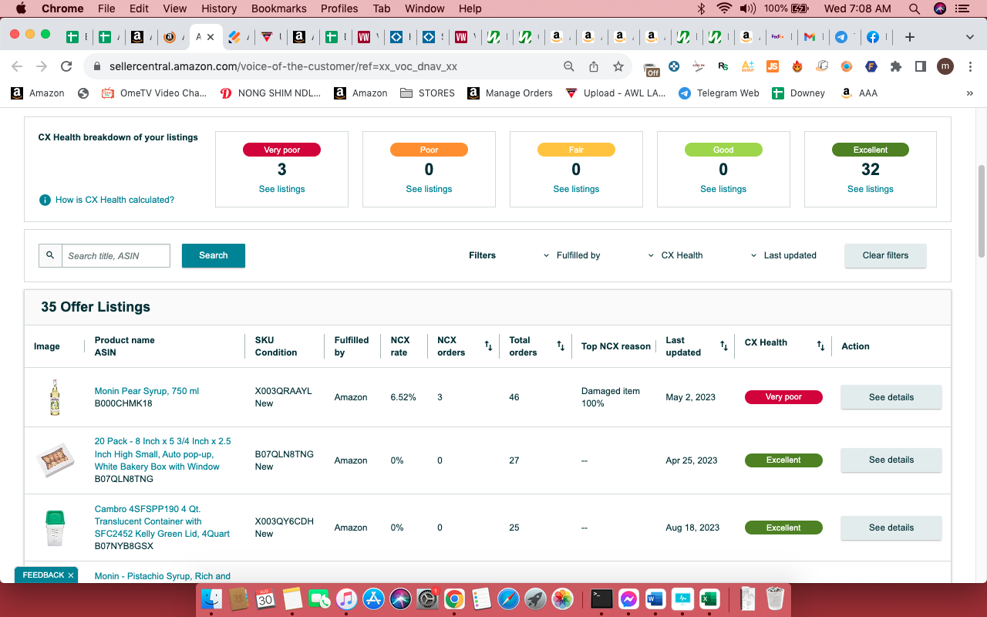This screenshot has height=617, width=987.
Task: Open the STORES bookmark folder
Action: click(x=427, y=93)
